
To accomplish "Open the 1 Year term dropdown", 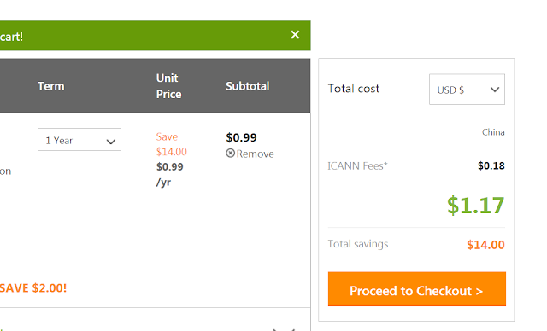I will [x=79, y=140].
